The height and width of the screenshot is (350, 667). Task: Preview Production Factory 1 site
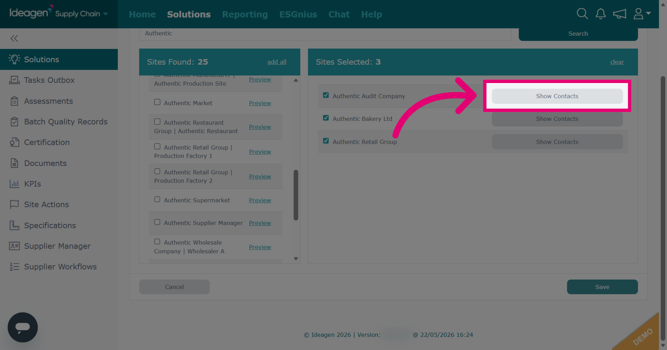(260, 152)
